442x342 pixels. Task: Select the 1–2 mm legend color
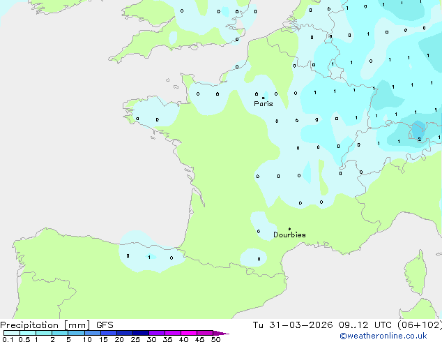coord(44,333)
